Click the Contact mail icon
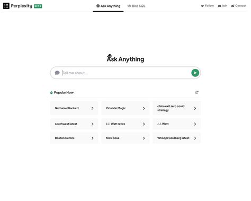 (233, 6)
